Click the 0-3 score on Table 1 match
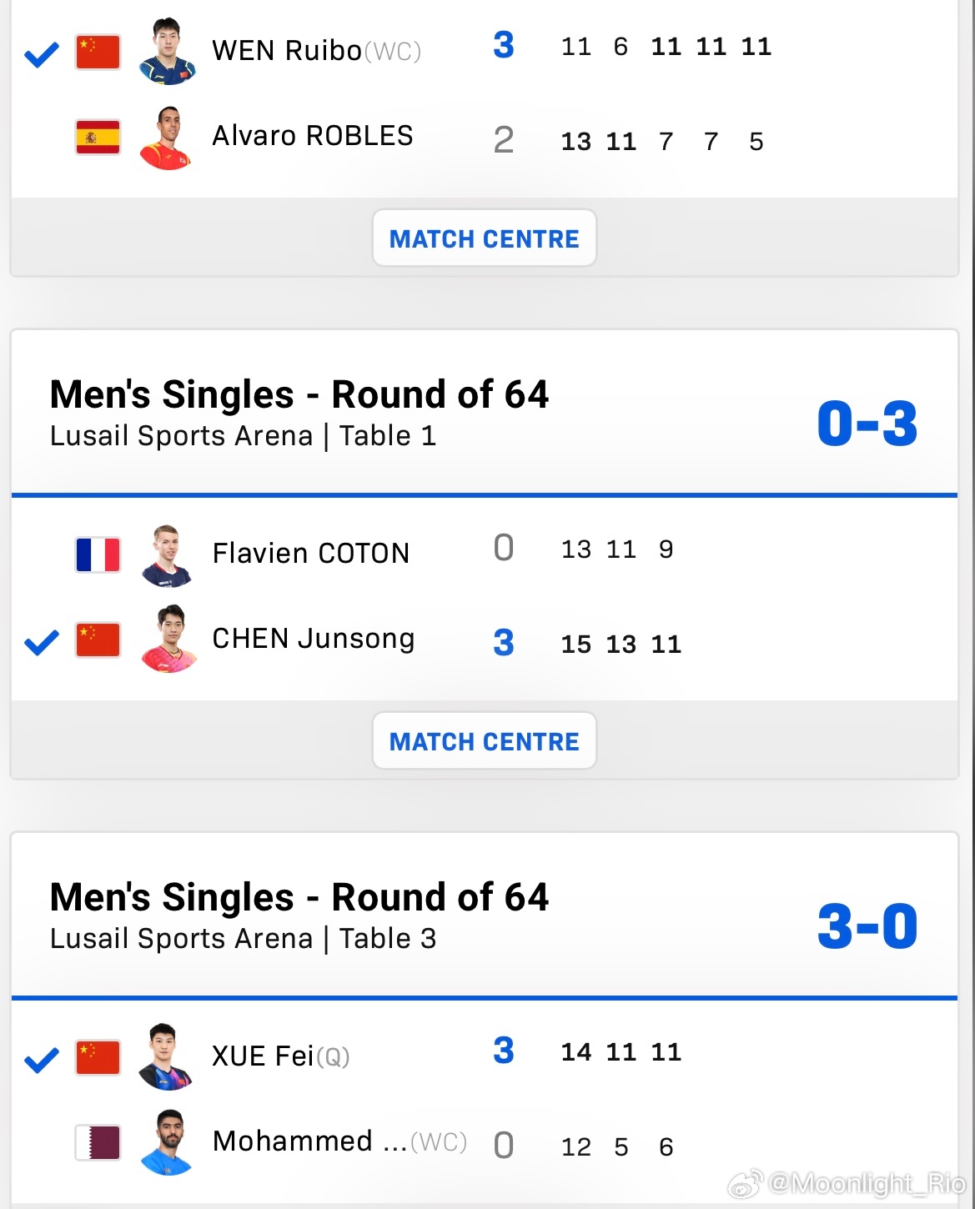 coord(867,424)
